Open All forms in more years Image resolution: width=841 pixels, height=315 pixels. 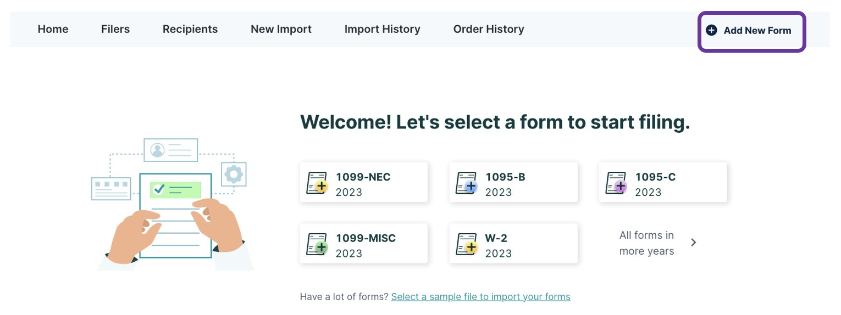[x=646, y=243]
